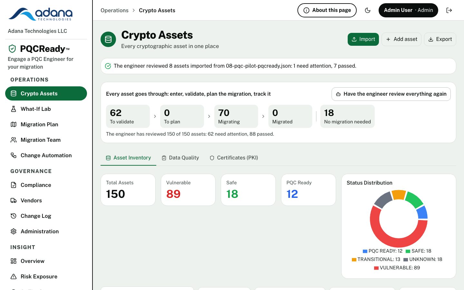
Task: Click the Safe 18 card
Action: [248, 190]
